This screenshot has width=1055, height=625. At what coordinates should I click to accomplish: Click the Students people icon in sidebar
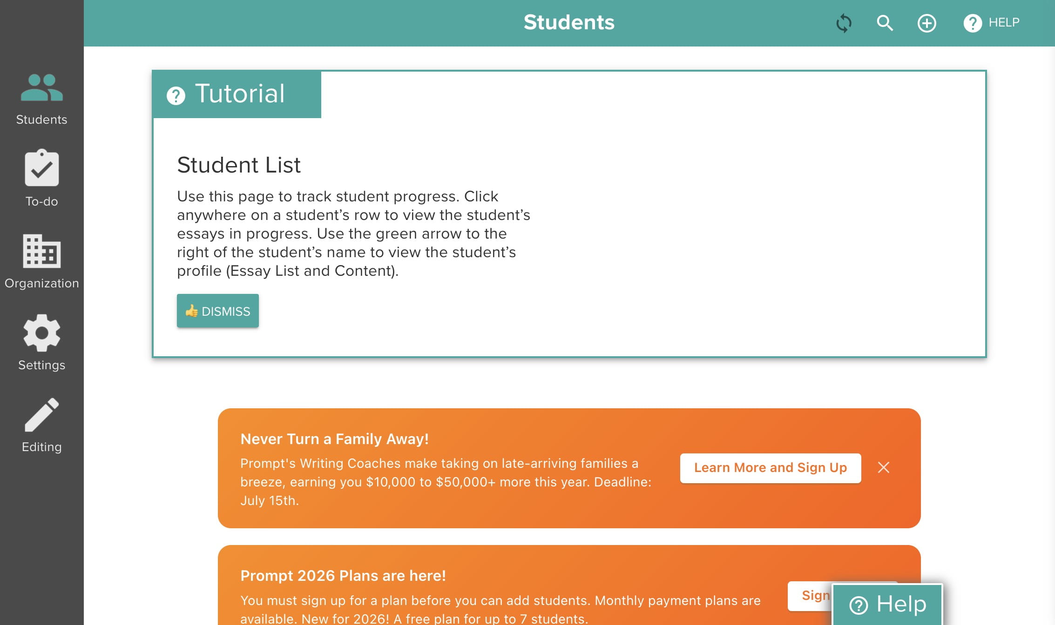click(41, 88)
